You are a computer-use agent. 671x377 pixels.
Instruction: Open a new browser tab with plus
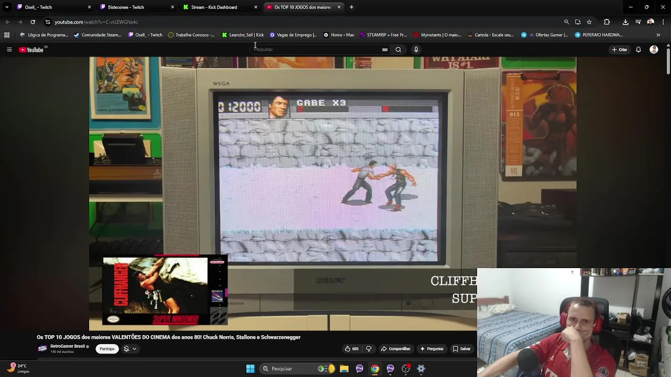pyautogui.click(x=351, y=7)
